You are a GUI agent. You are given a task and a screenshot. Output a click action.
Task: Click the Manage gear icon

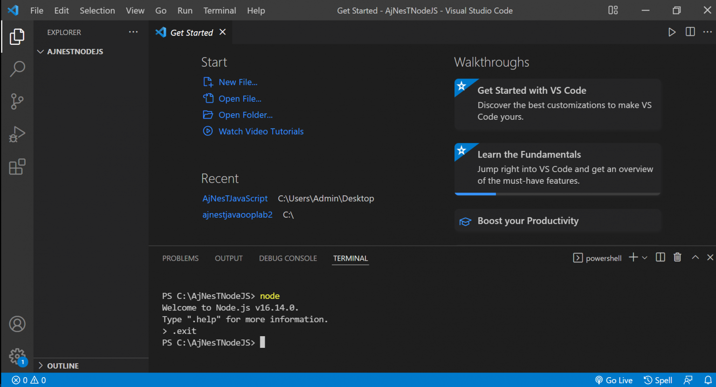coord(17,357)
